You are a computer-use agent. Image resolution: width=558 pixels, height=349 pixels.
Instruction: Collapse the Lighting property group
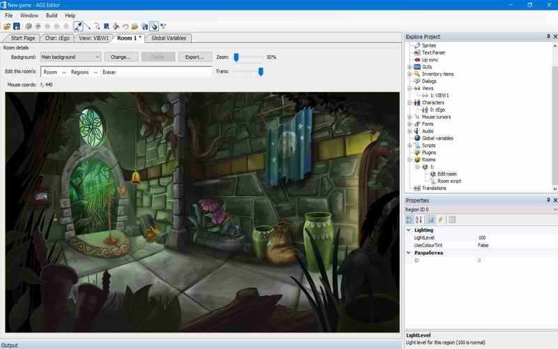pos(409,230)
